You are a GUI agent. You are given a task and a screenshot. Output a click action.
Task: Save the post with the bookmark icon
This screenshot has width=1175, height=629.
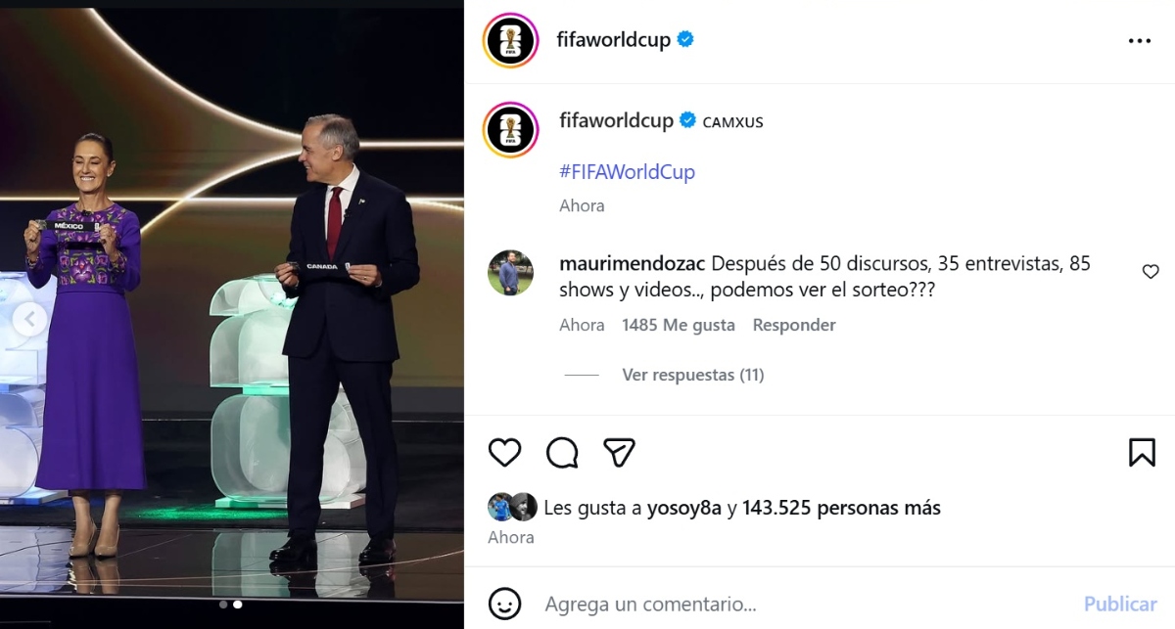(1142, 452)
